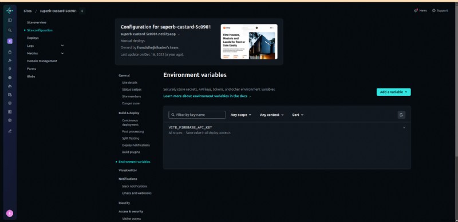Click the News megaphone icon

pos(416,10)
